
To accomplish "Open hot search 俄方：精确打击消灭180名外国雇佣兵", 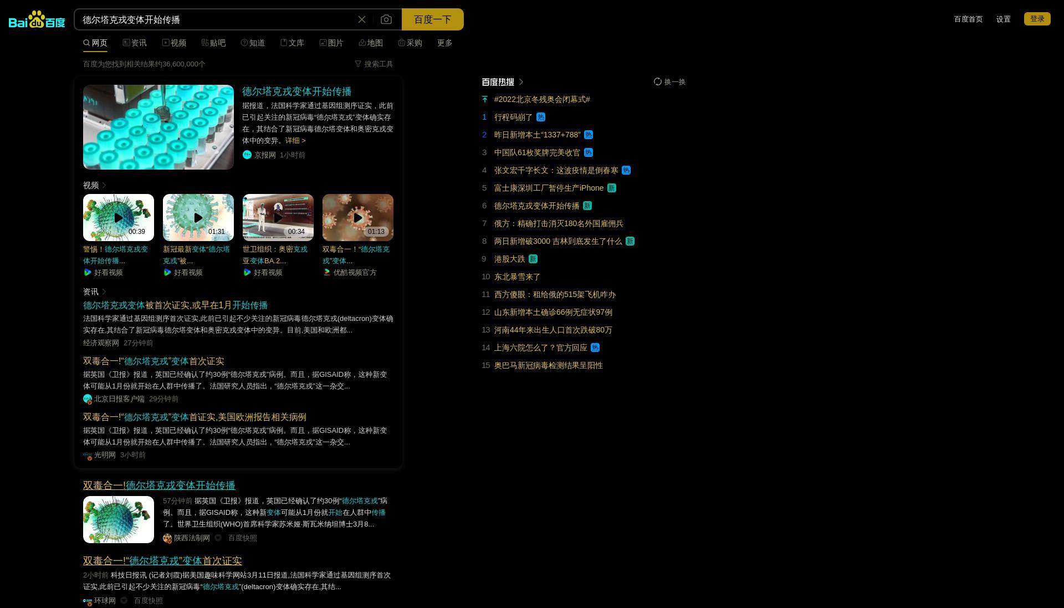I will (x=559, y=223).
